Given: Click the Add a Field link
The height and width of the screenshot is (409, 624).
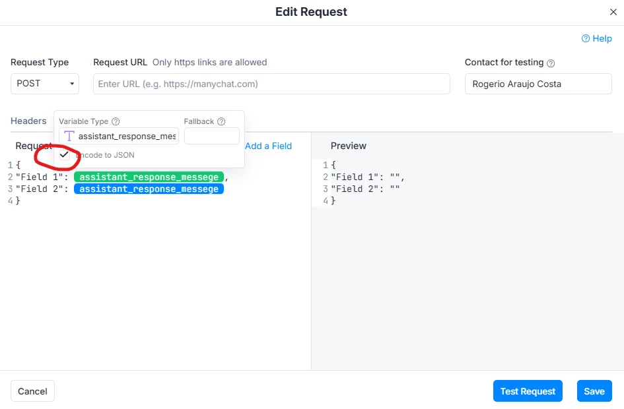Looking at the screenshot, I should (x=268, y=146).
